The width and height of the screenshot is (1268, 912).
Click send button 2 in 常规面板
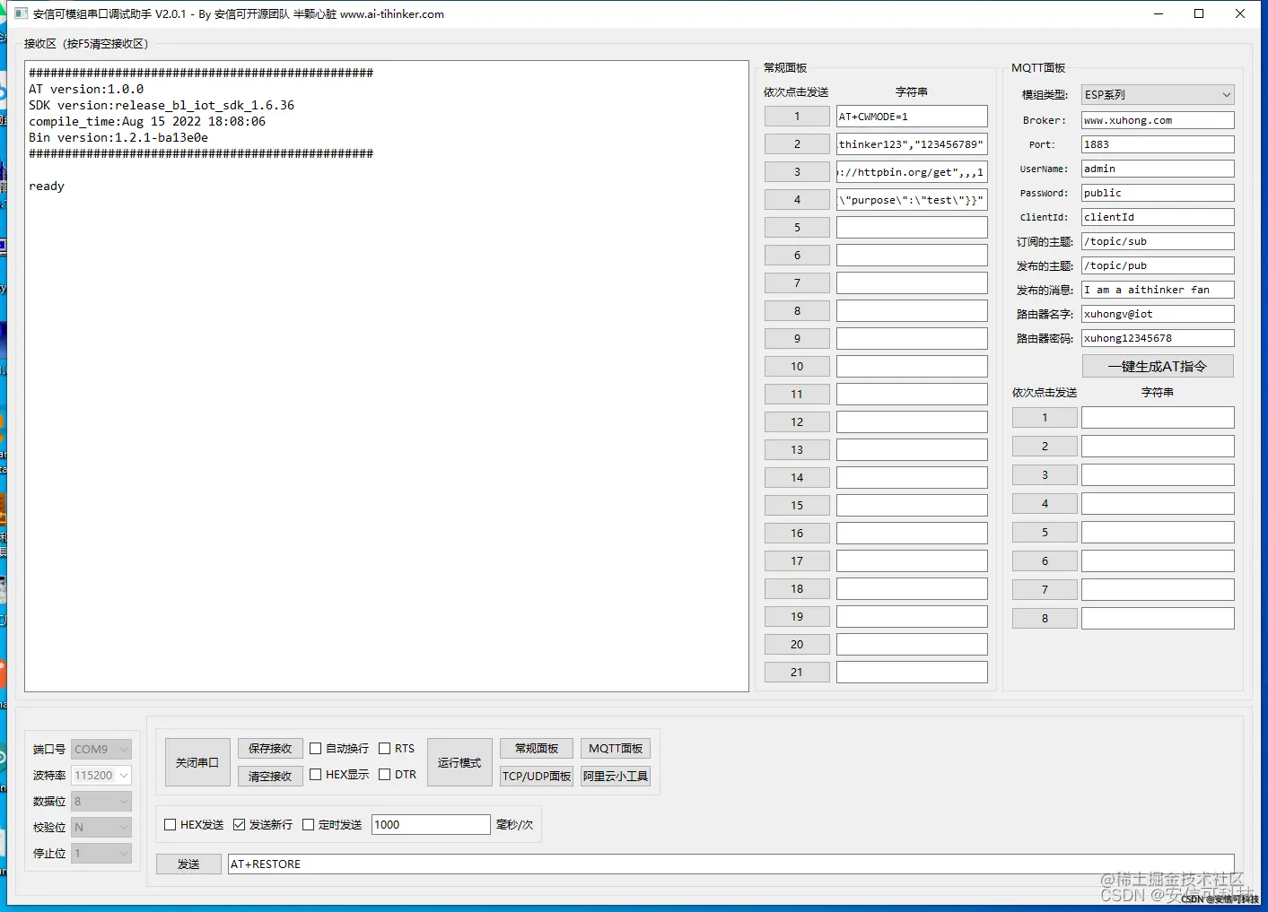(x=797, y=144)
